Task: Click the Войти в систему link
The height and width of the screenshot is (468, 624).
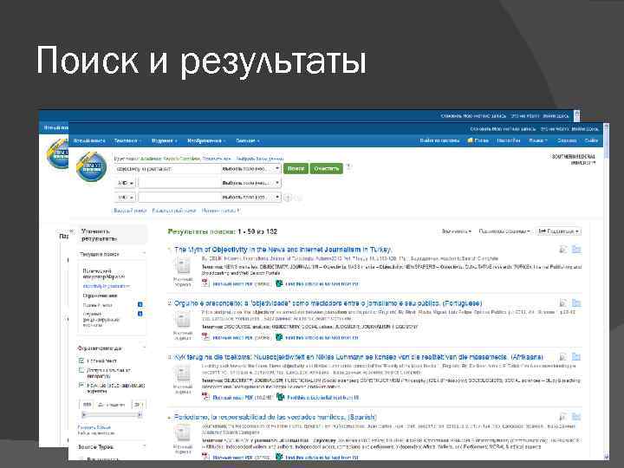Action: tap(439, 140)
